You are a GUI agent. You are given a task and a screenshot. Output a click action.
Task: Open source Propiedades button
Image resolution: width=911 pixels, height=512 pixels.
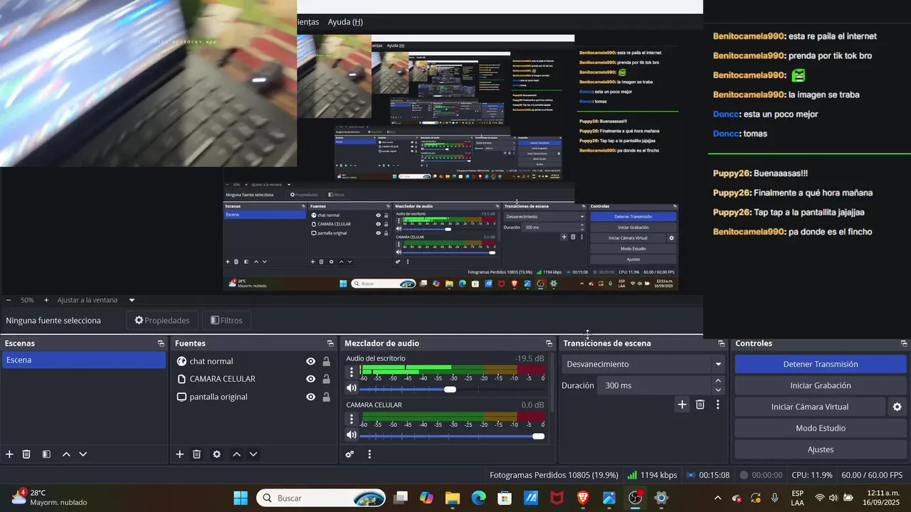162,321
